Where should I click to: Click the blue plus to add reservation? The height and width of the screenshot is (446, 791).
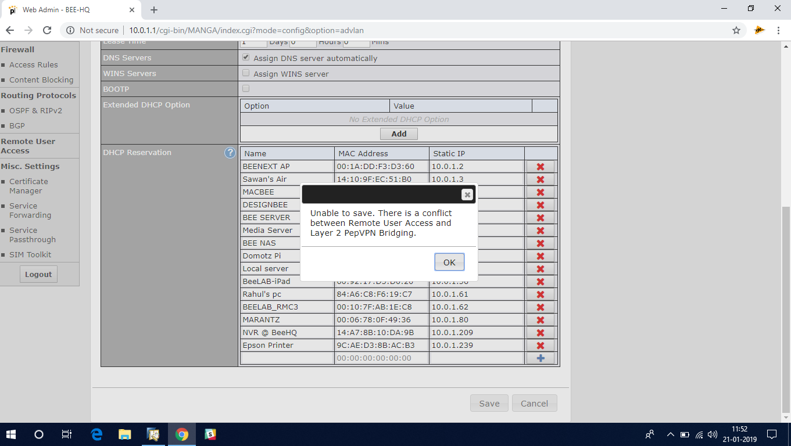coord(540,358)
